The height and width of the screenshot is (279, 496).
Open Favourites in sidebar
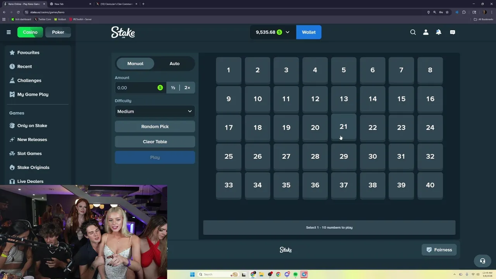click(38, 52)
